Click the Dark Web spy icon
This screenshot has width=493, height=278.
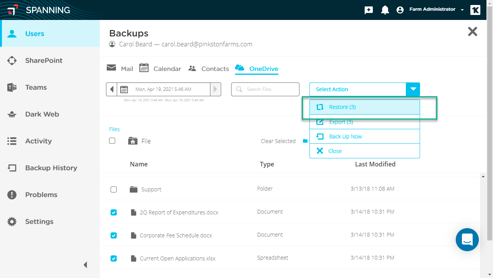coord(12,114)
